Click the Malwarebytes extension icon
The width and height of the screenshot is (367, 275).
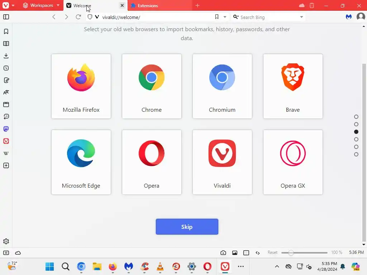point(349,17)
